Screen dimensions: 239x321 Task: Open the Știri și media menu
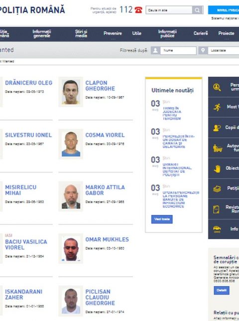[81, 33]
